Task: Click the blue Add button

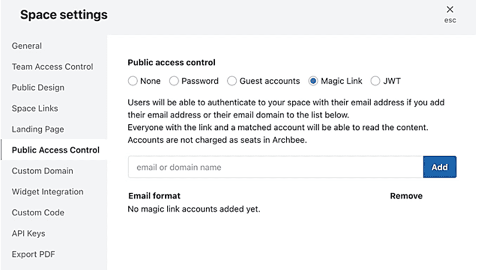Action: pos(440,167)
